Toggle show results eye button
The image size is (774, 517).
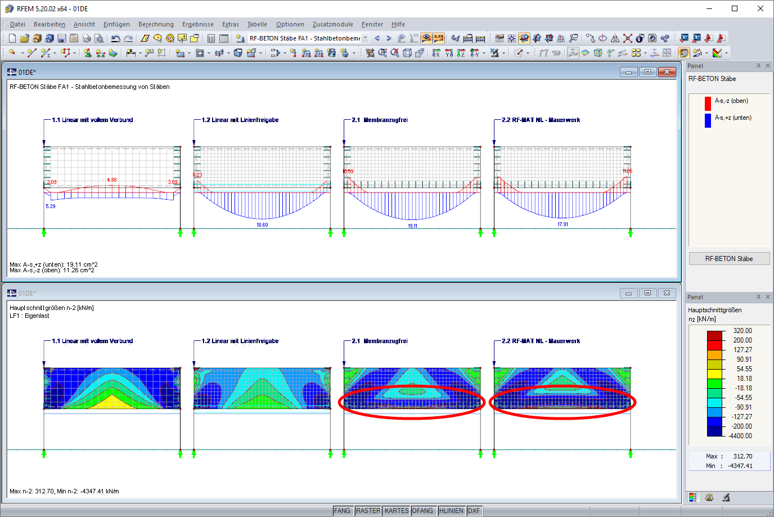pos(426,38)
